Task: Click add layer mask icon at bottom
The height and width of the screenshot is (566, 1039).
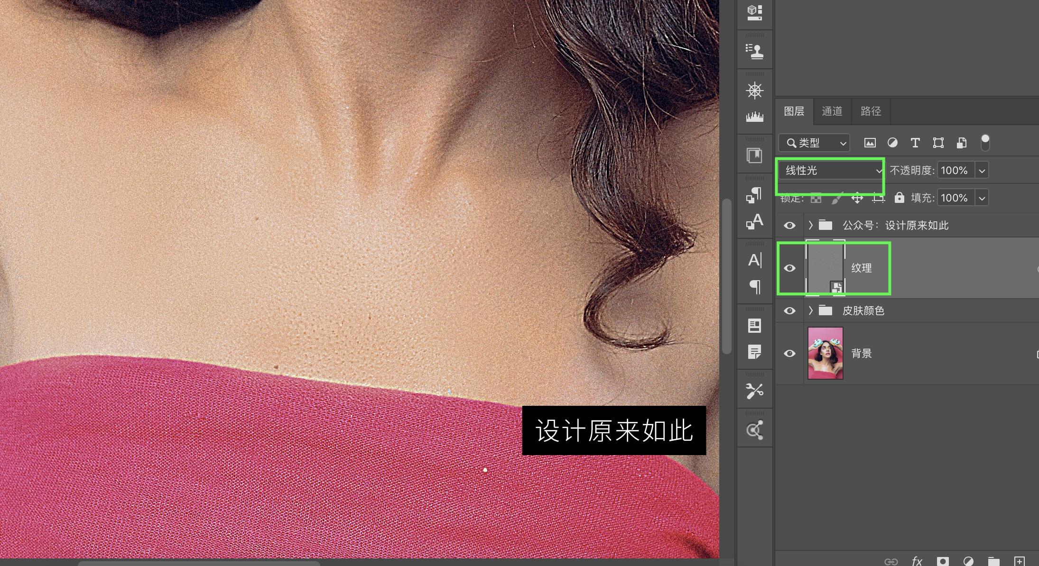Action: 943,561
